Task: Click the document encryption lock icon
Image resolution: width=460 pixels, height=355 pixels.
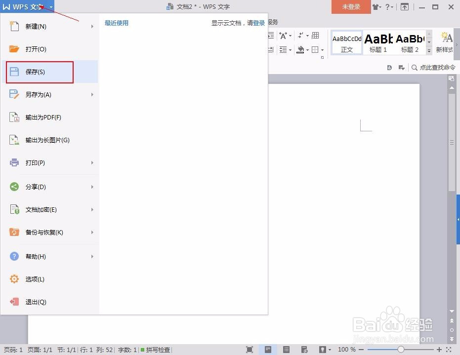Action: [14, 209]
